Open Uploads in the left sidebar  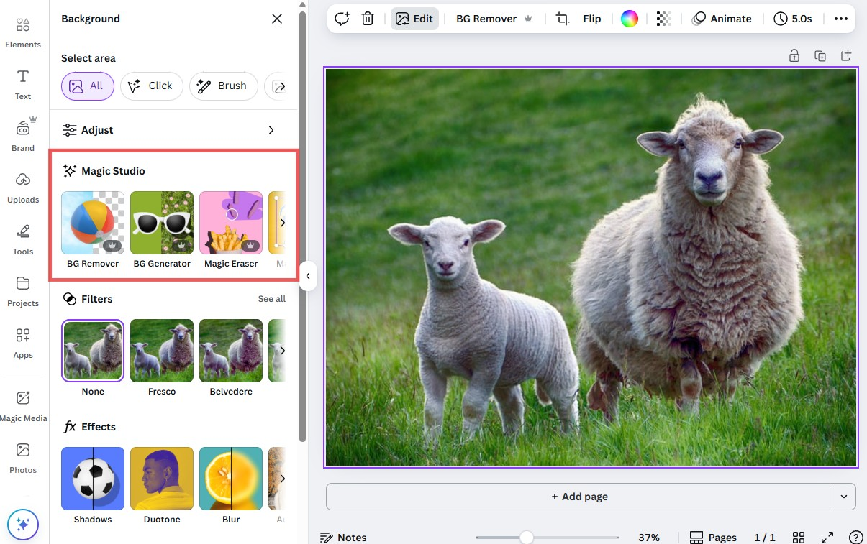[23, 187]
